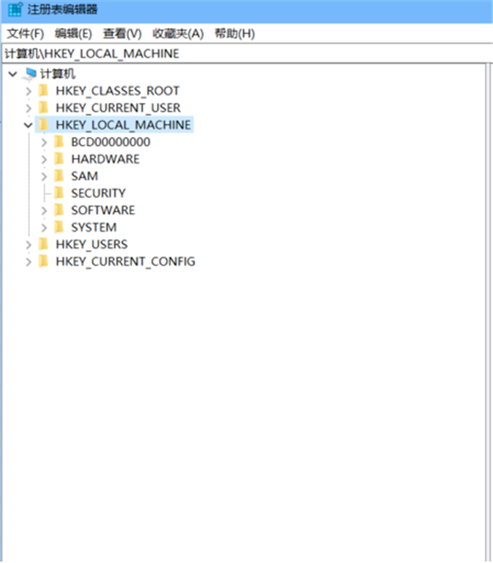
Task: Click the registry path address bar
Action: (x=246, y=53)
